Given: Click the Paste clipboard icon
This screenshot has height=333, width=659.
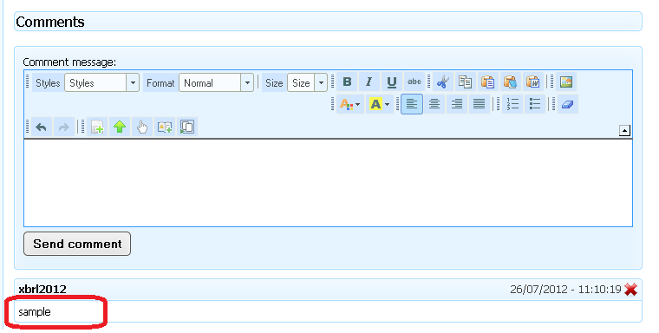Looking at the screenshot, I should point(488,82).
